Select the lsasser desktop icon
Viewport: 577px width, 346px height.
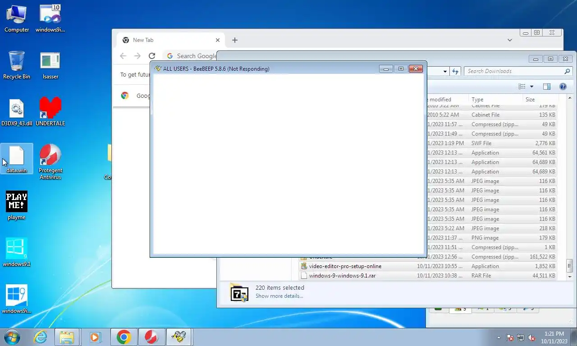pyautogui.click(x=50, y=65)
